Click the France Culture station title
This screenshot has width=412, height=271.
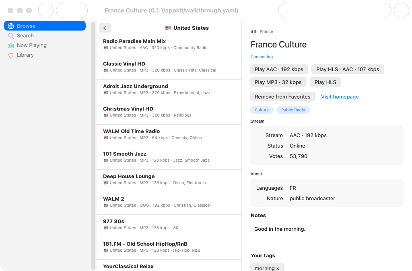tap(278, 44)
